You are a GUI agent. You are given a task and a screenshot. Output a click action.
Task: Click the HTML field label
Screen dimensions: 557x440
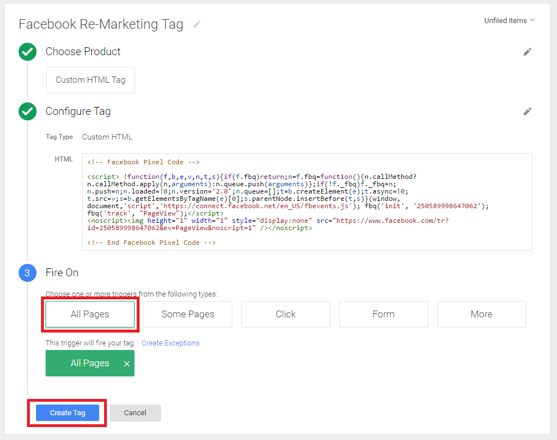64,159
